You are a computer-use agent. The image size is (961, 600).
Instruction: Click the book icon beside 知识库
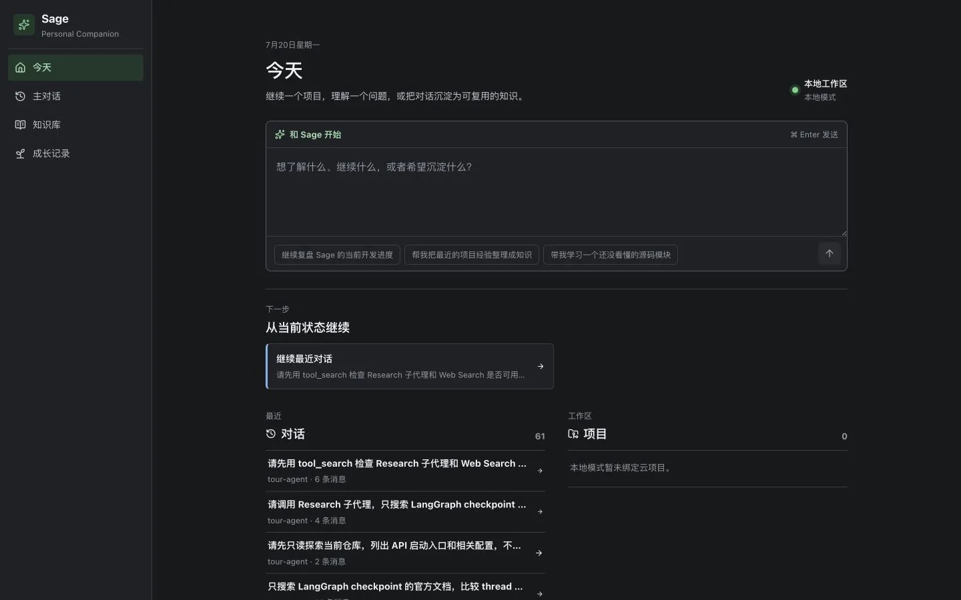click(21, 125)
